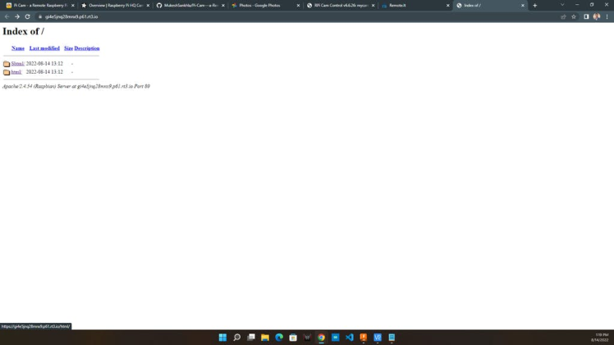Open a new browser tab
The width and height of the screenshot is (614, 345).
tap(534, 6)
